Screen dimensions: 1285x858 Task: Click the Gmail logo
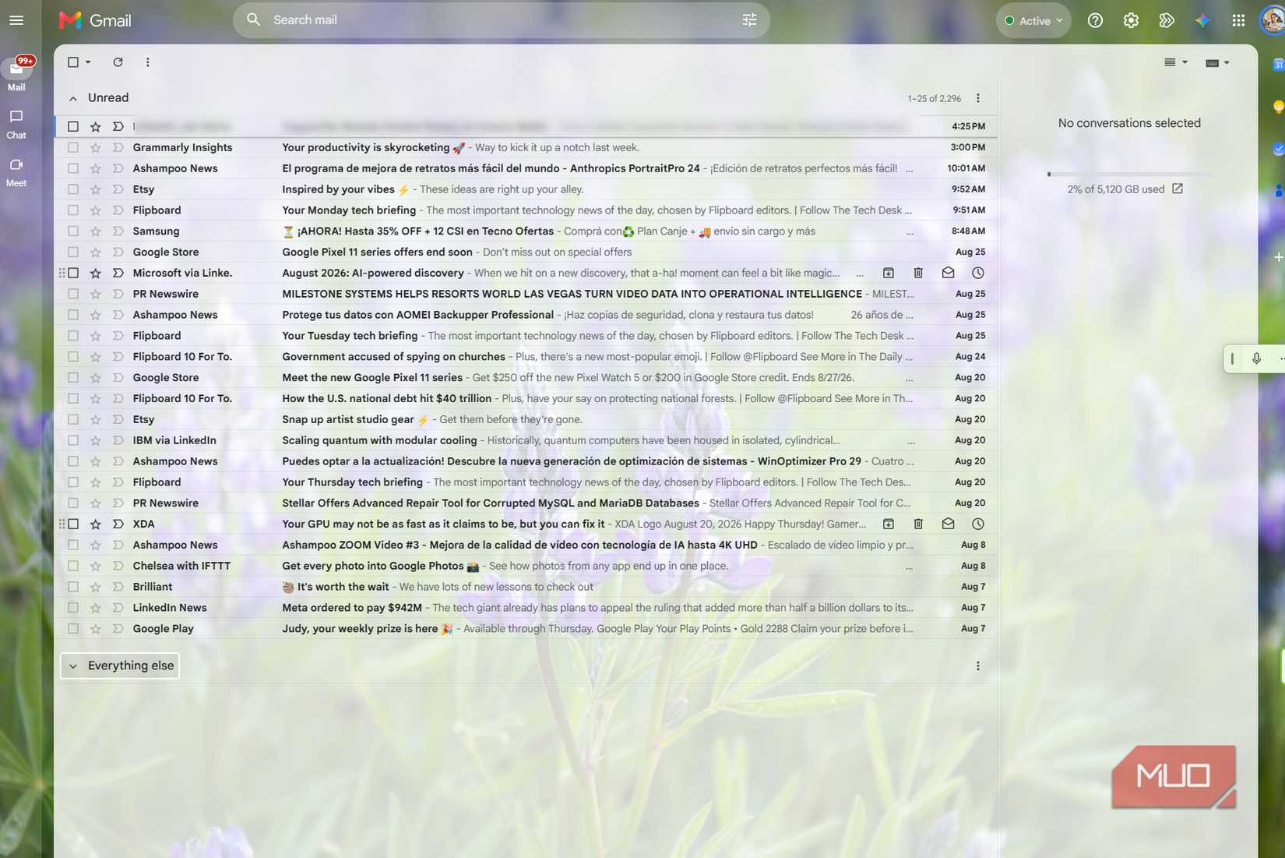coord(95,20)
